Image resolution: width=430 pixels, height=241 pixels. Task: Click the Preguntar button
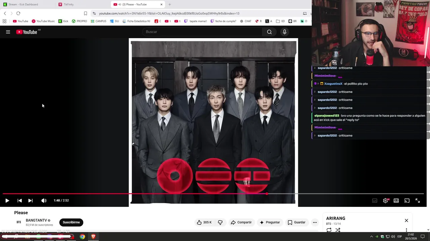click(269, 222)
